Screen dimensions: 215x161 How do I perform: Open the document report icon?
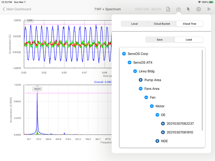click(168, 9)
